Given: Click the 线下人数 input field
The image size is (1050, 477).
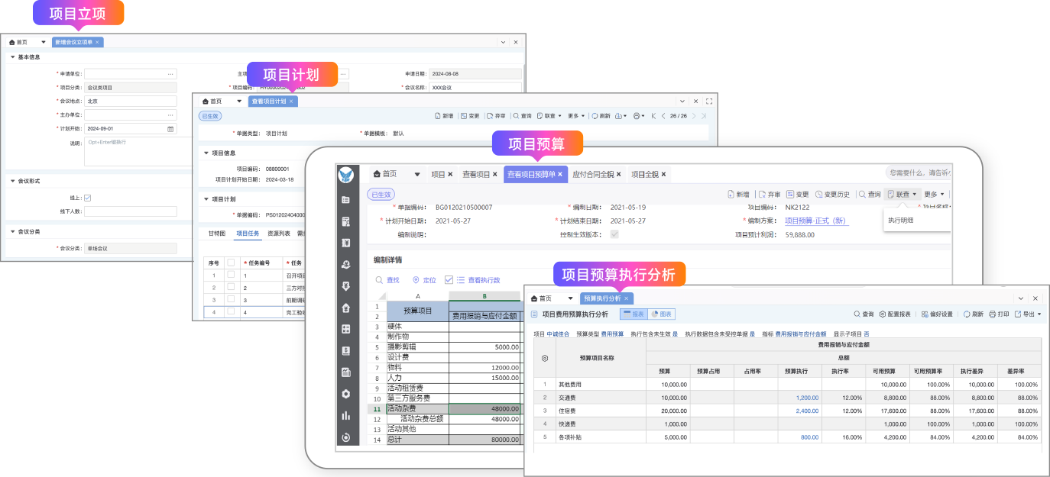Looking at the screenshot, I should coord(131,211).
